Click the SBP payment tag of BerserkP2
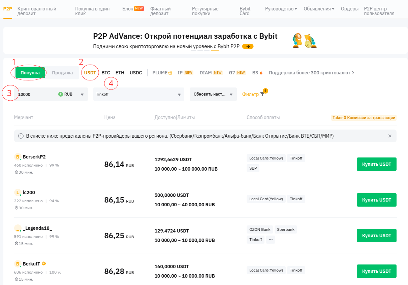 pos(253,168)
